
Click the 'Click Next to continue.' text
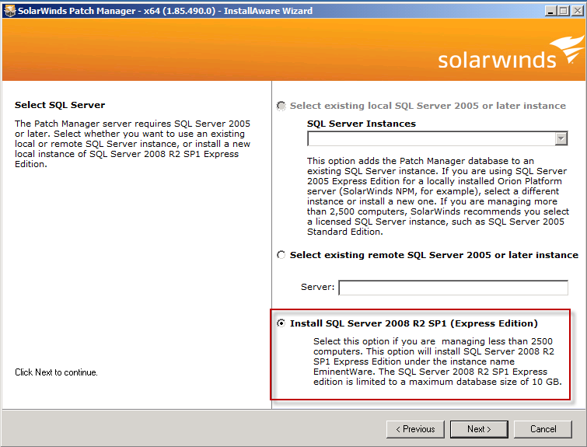pyautogui.click(x=56, y=372)
